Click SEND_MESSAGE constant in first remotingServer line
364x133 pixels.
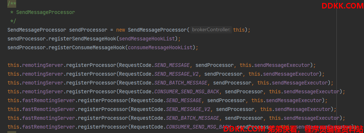(x=172, y=65)
